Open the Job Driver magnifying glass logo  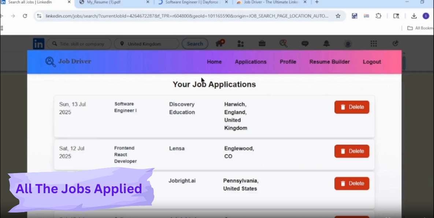click(51, 61)
